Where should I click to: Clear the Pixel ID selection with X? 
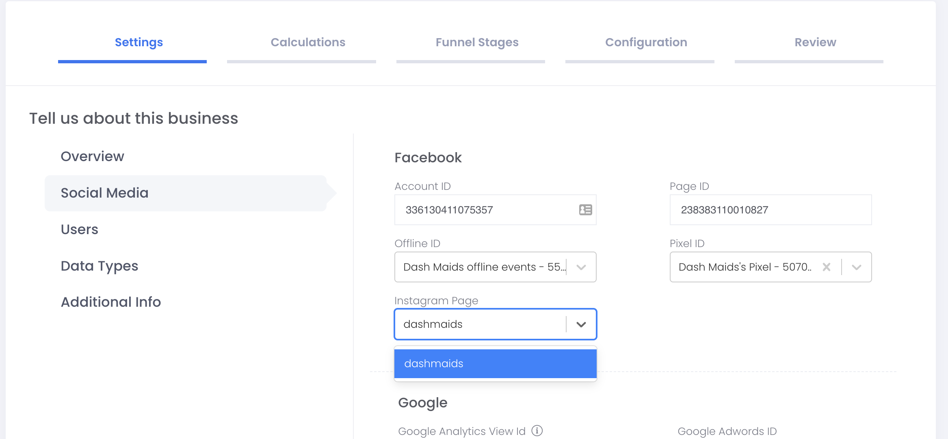click(826, 267)
